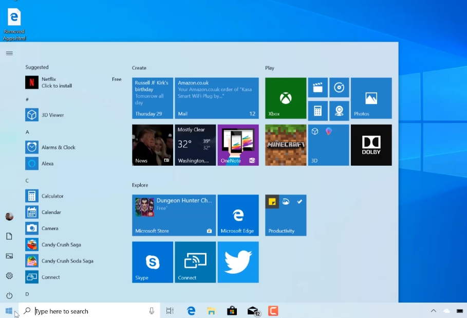Viewport: 467px width, 318px height.
Task: Click the # group header
Action: (x=27, y=100)
